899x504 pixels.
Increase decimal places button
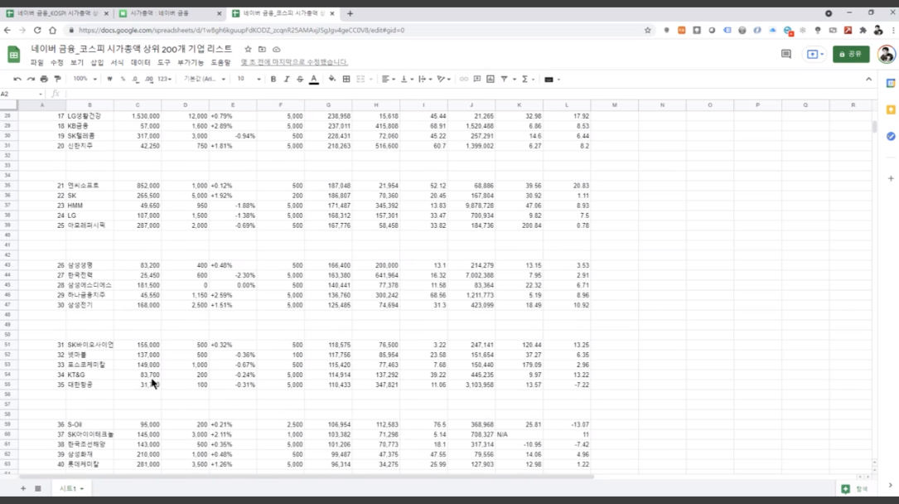pos(149,79)
